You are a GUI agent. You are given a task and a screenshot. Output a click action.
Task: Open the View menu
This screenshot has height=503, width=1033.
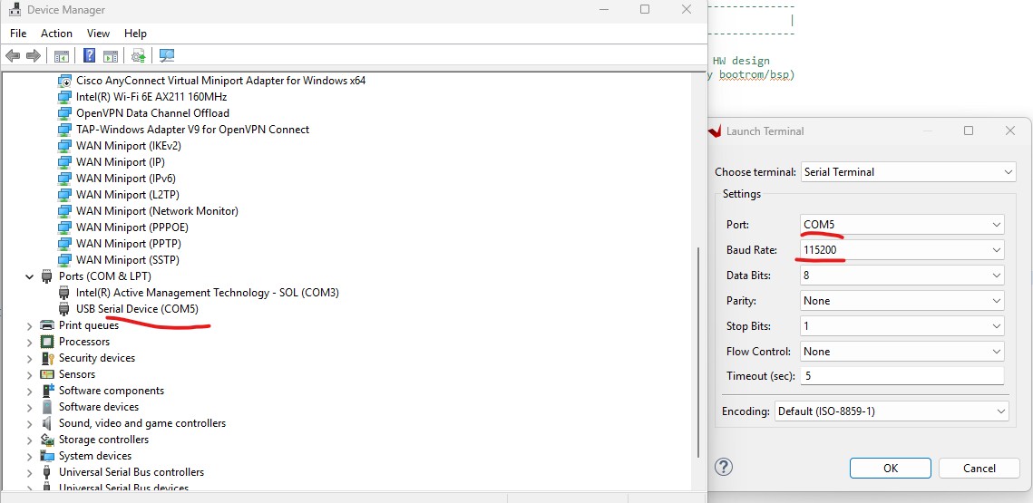[x=98, y=34]
